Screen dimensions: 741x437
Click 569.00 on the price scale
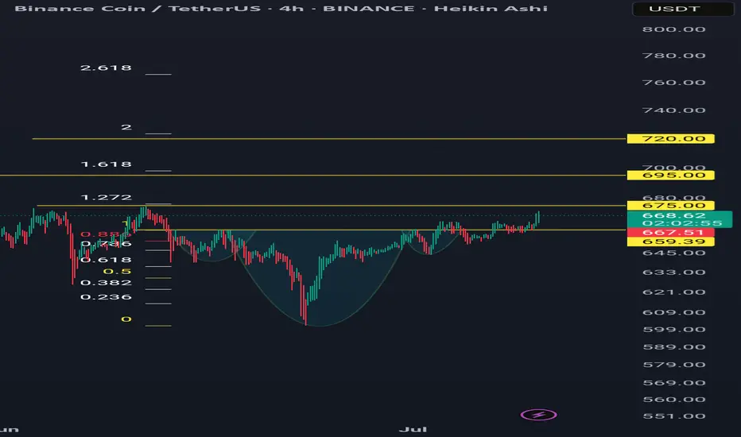click(674, 383)
